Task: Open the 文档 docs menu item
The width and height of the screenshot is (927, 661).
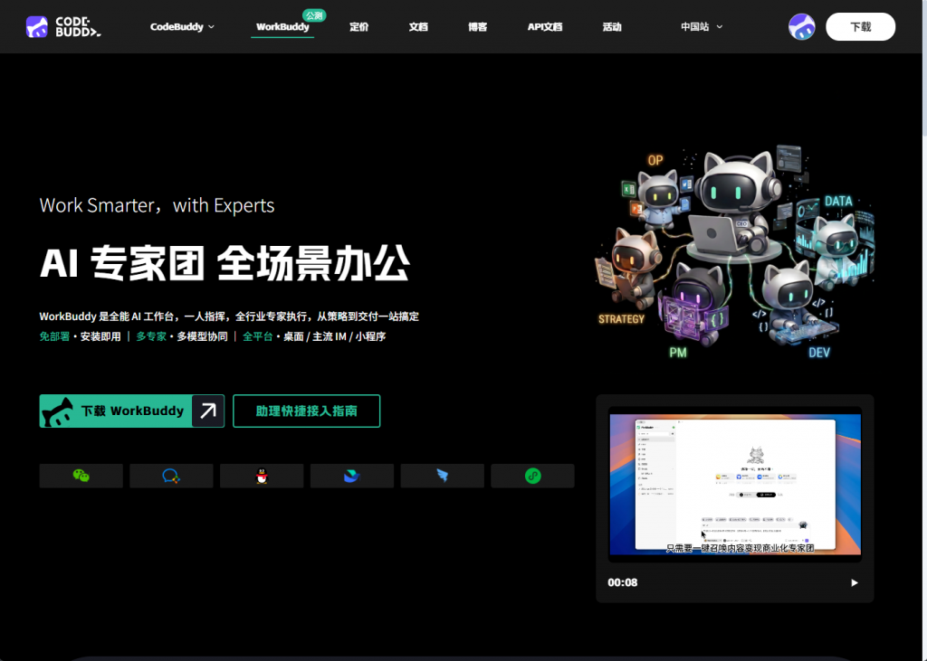Action: [x=418, y=26]
